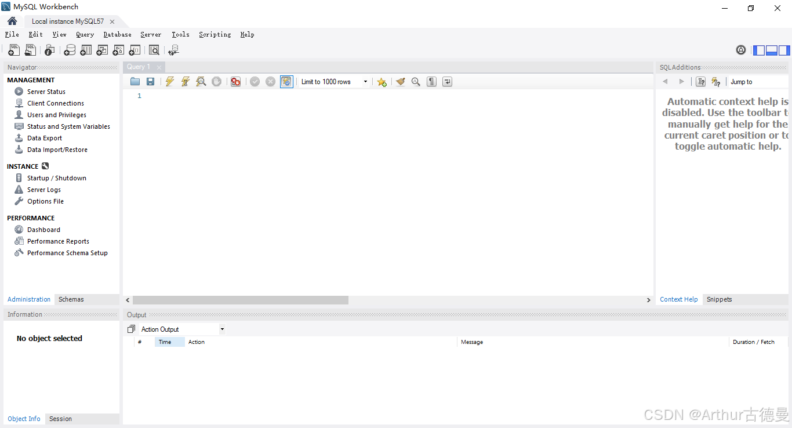Click the copy output icon beside Action Output
This screenshot has width=792, height=428.
(x=132, y=329)
